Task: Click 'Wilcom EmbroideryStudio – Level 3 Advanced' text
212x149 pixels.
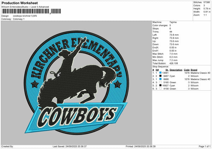Action: tap(25, 7)
